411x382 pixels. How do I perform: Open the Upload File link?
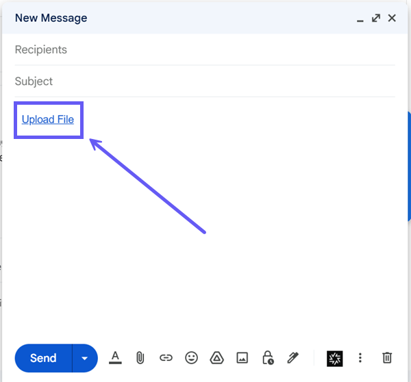pos(48,120)
